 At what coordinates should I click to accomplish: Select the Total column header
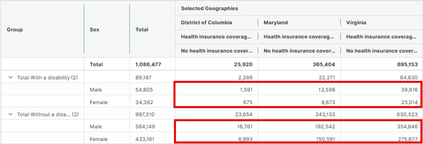(142, 30)
